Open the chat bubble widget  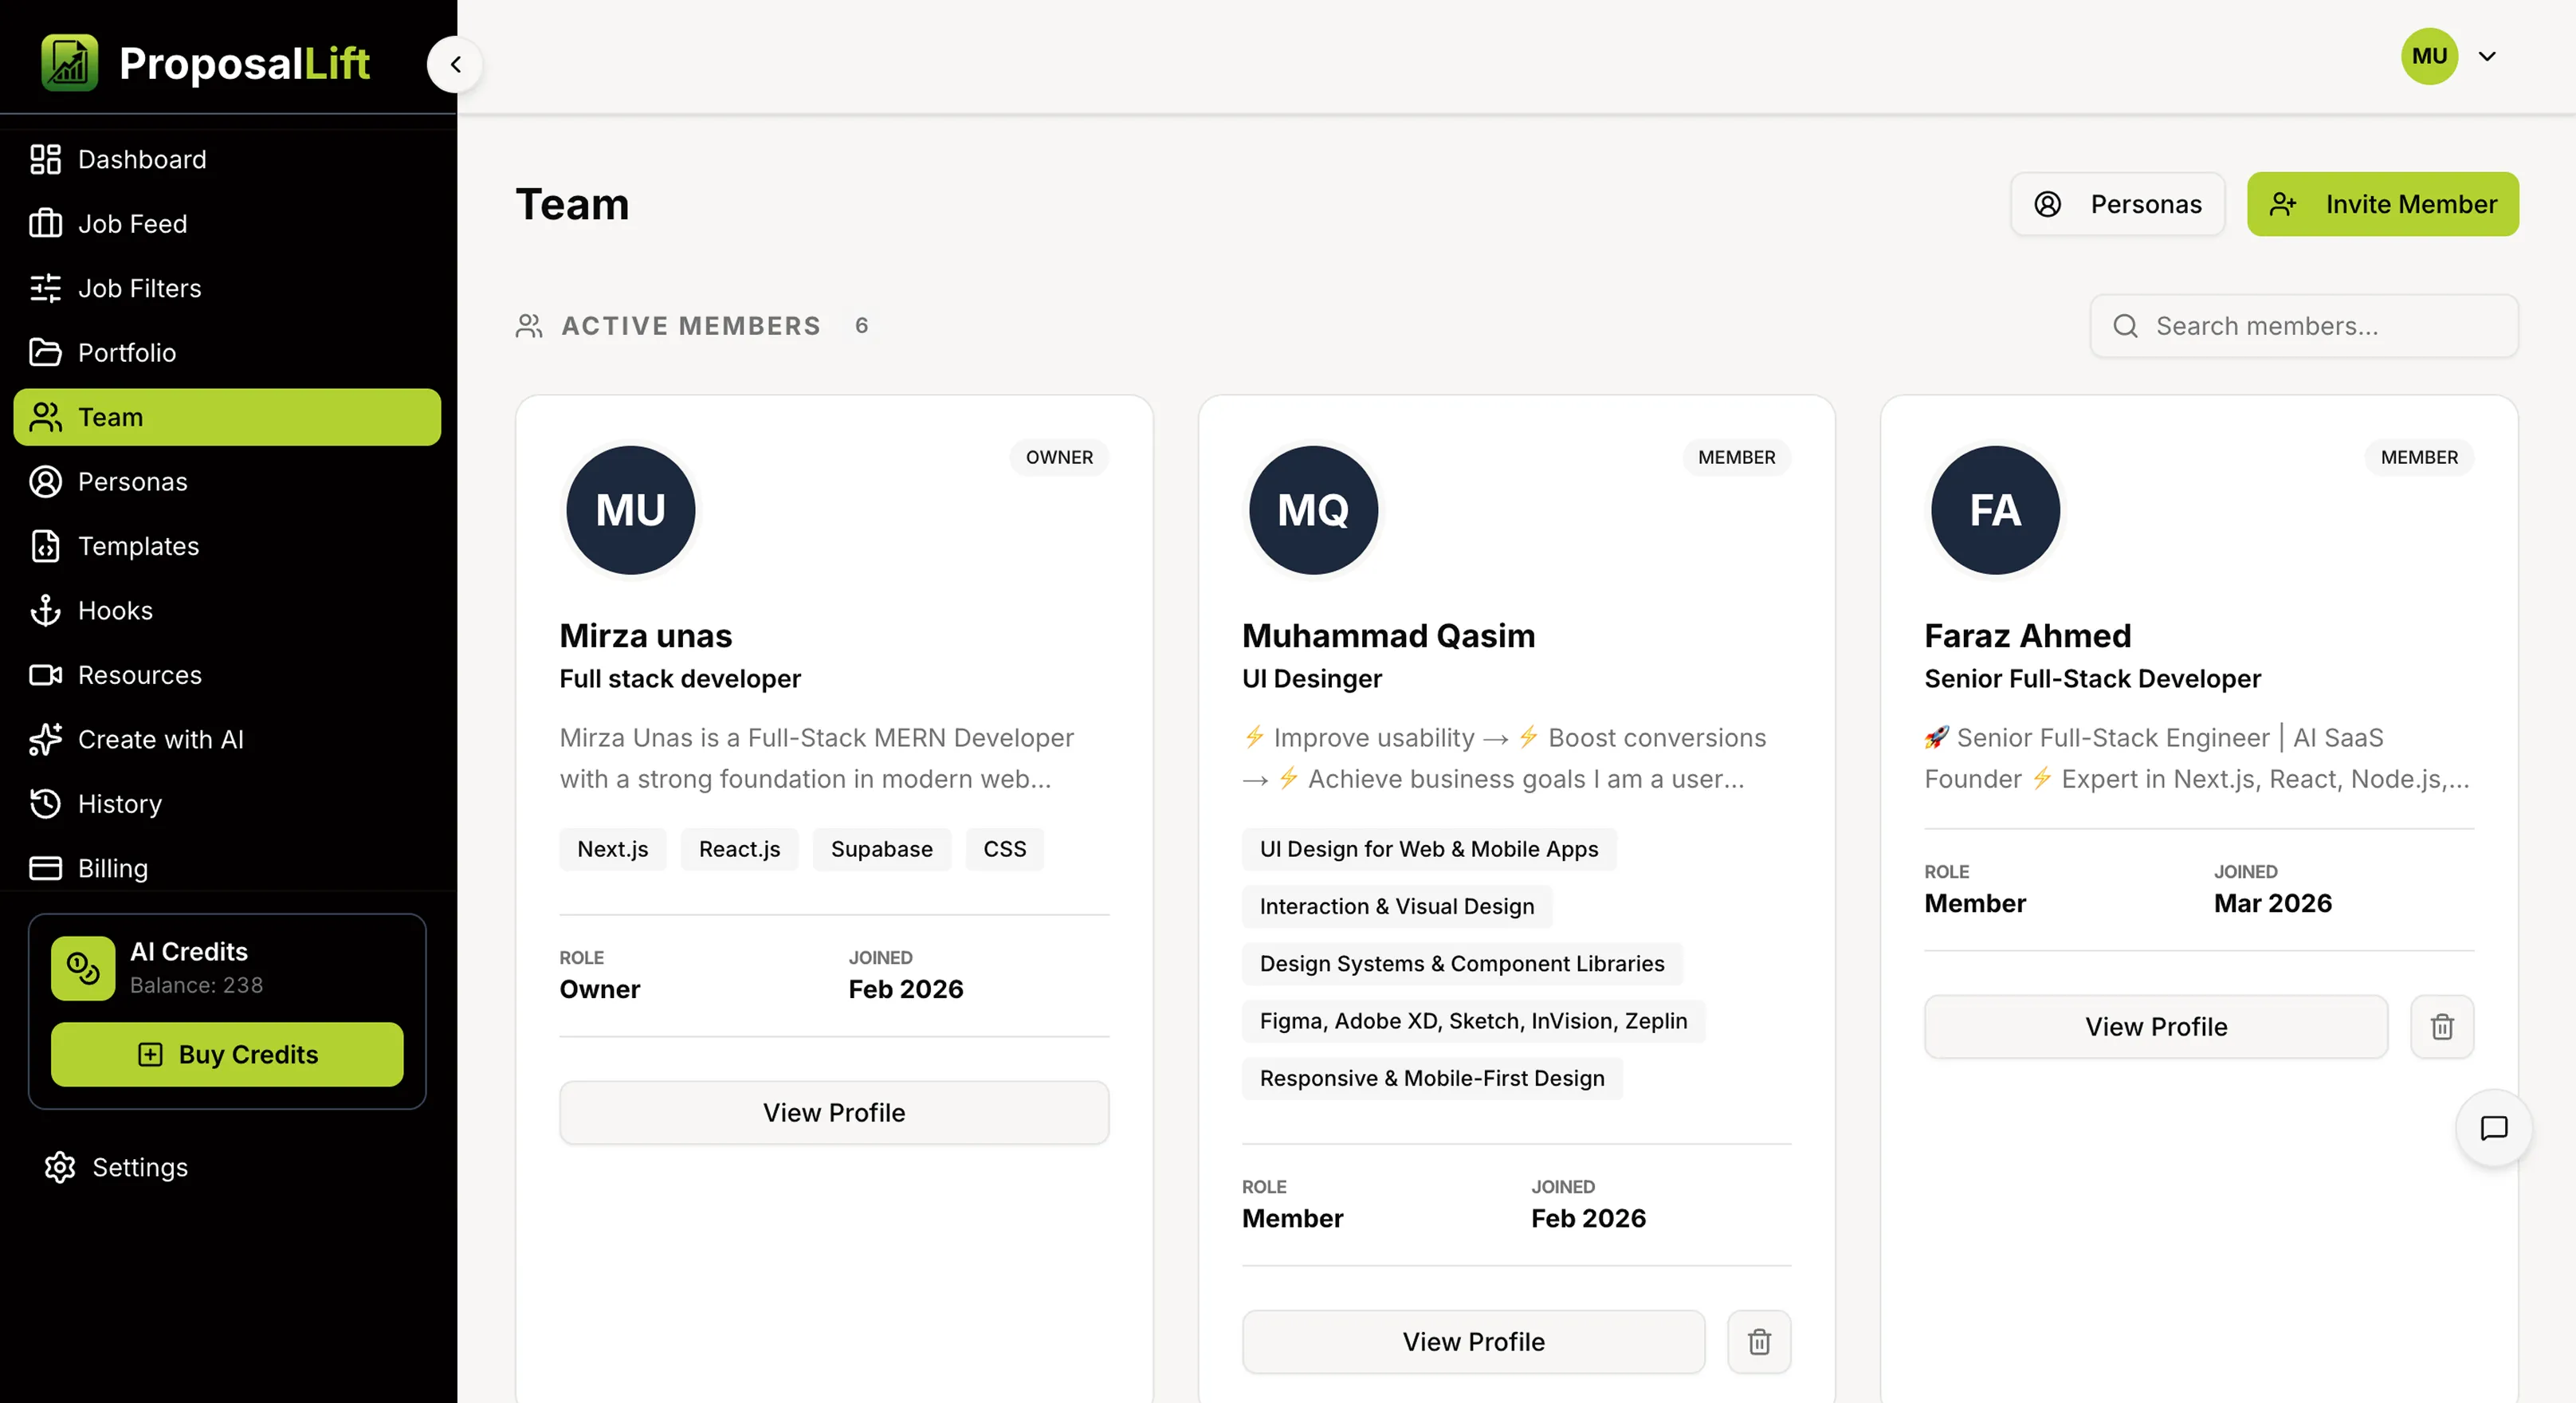[x=2493, y=1127]
